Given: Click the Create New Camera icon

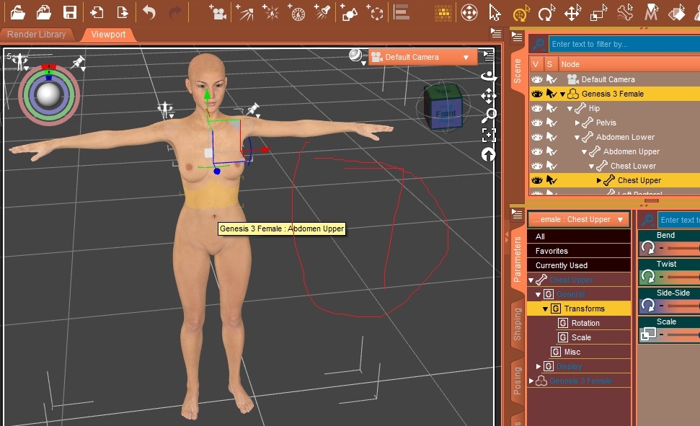Looking at the screenshot, I should pyautogui.click(x=216, y=12).
